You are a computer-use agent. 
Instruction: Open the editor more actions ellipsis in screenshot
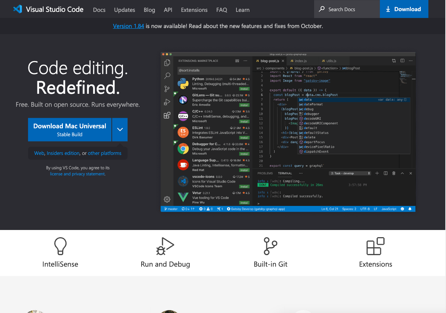pos(411,61)
